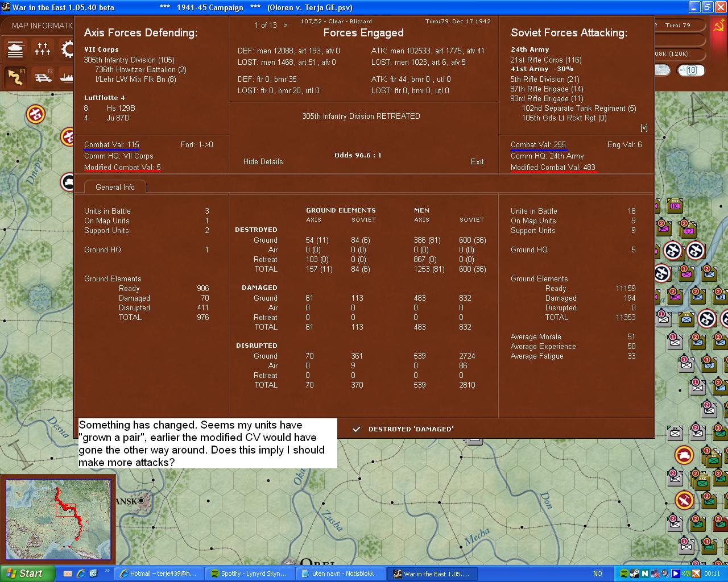Screen dimensions: 728x582
Task: Open the ground units list icon
Action: 16,49
